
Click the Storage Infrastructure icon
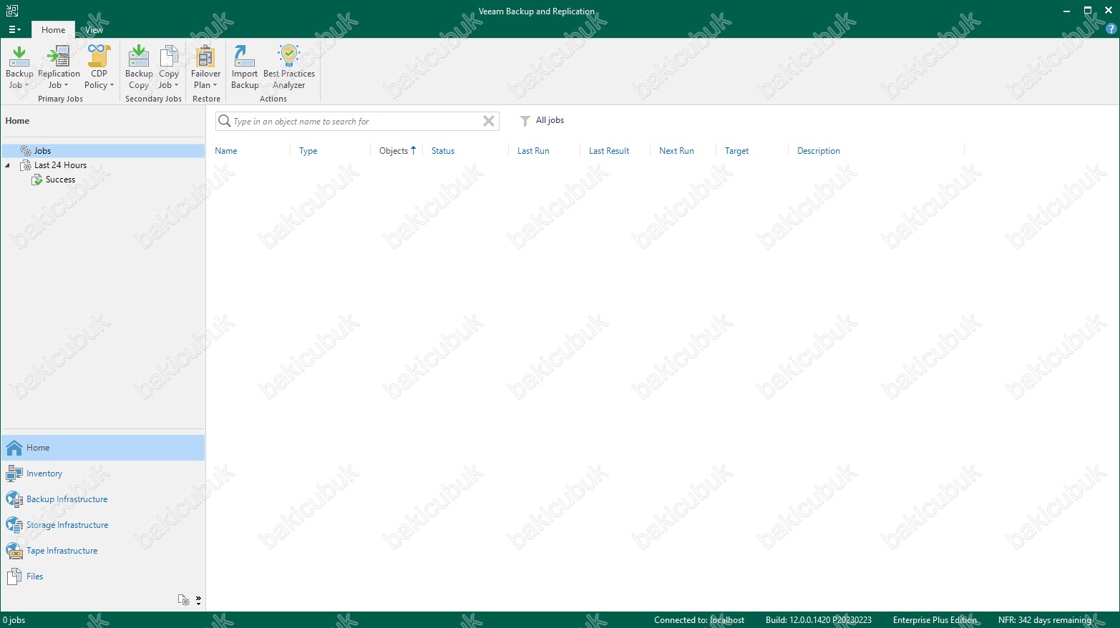pyautogui.click(x=14, y=525)
